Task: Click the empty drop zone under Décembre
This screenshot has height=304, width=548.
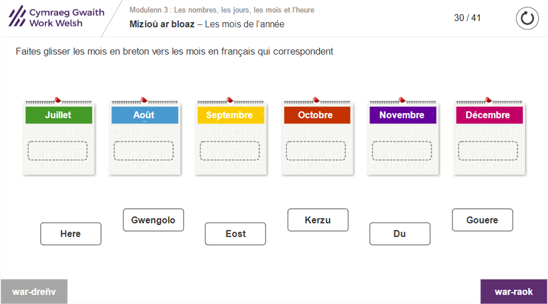Action: point(488,151)
